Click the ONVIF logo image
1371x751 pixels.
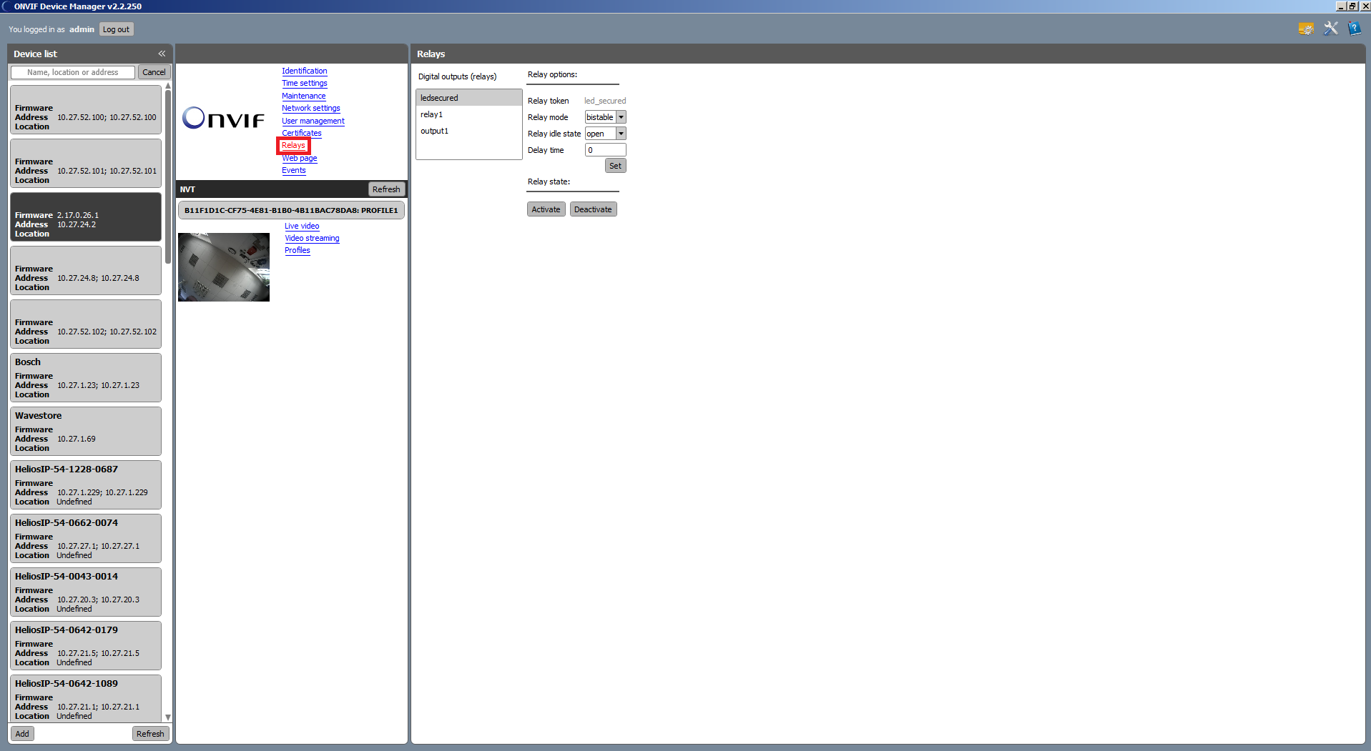coord(223,118)
